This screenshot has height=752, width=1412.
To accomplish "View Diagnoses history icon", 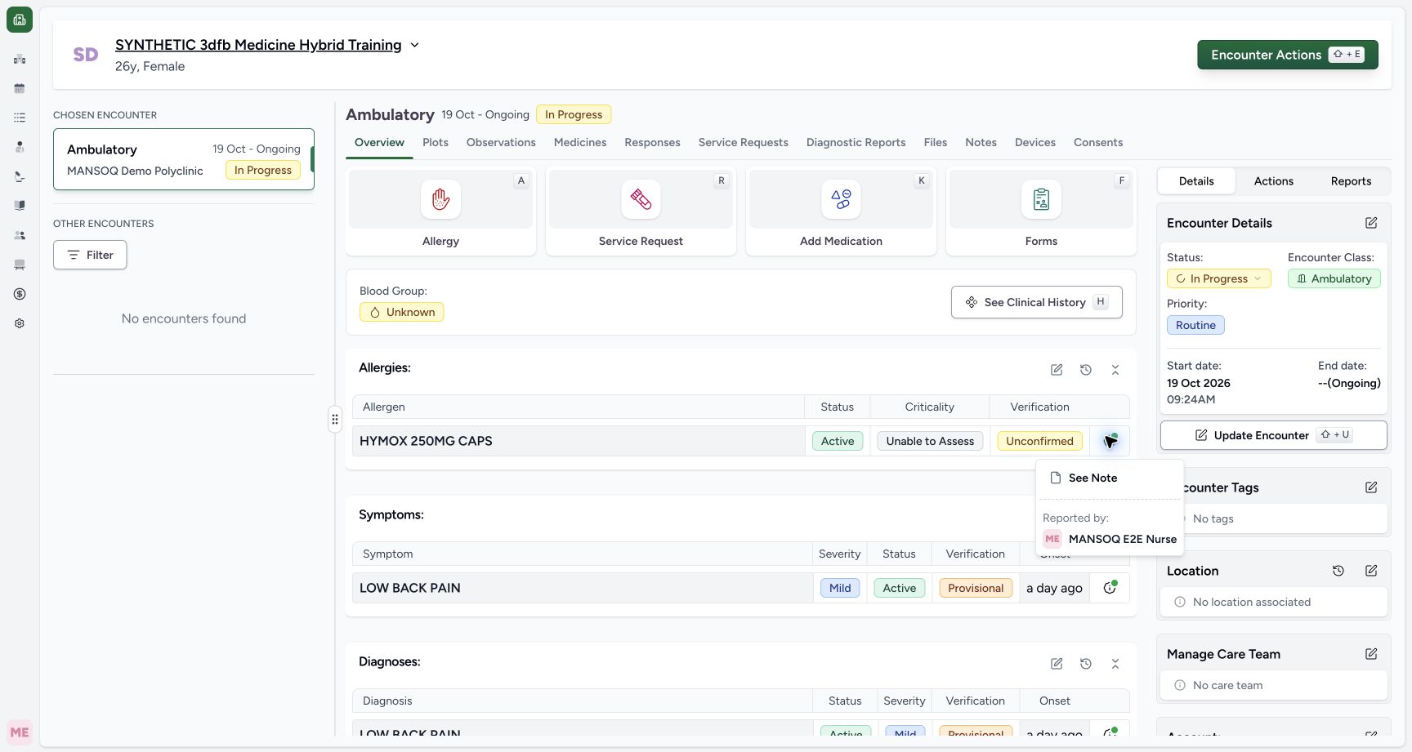I will [1086, 664].
